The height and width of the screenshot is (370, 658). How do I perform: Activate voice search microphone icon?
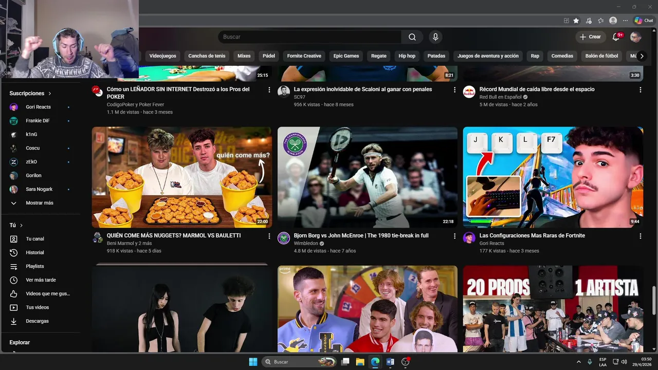click(435, 37)
